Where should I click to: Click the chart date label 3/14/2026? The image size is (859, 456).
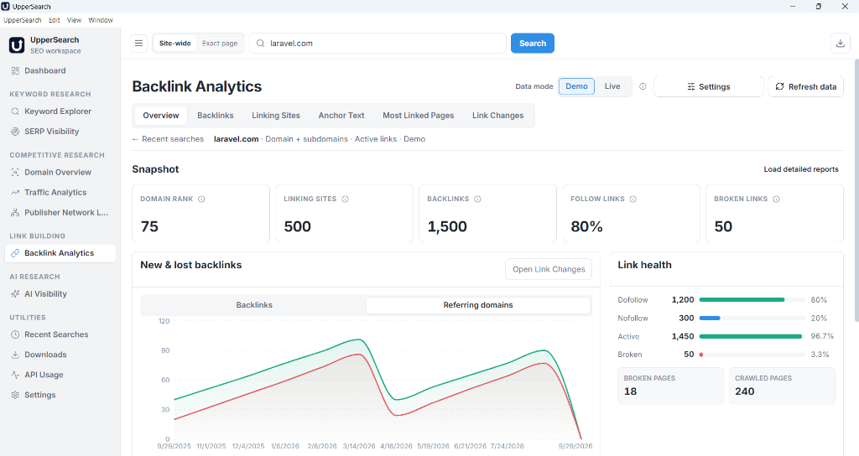(x=359, y=446)
